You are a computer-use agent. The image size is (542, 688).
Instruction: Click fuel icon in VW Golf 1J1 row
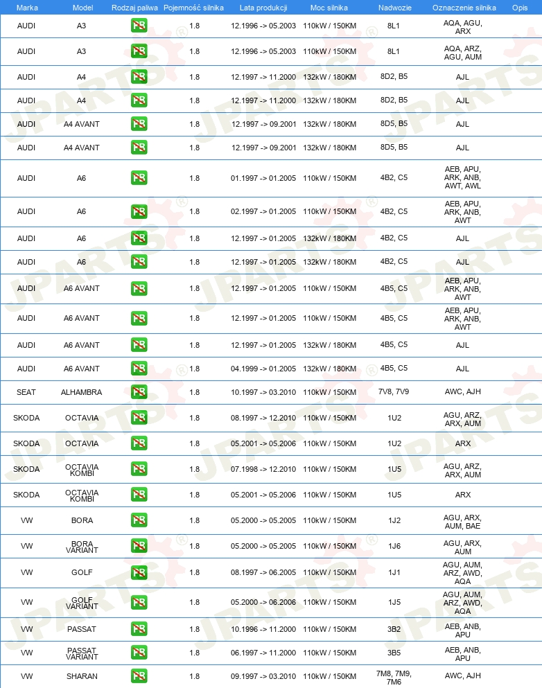139,572
